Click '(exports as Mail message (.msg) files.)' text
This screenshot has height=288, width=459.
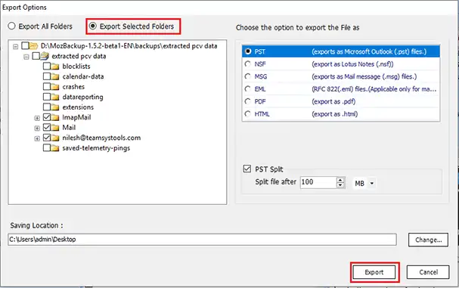point(364,76)
